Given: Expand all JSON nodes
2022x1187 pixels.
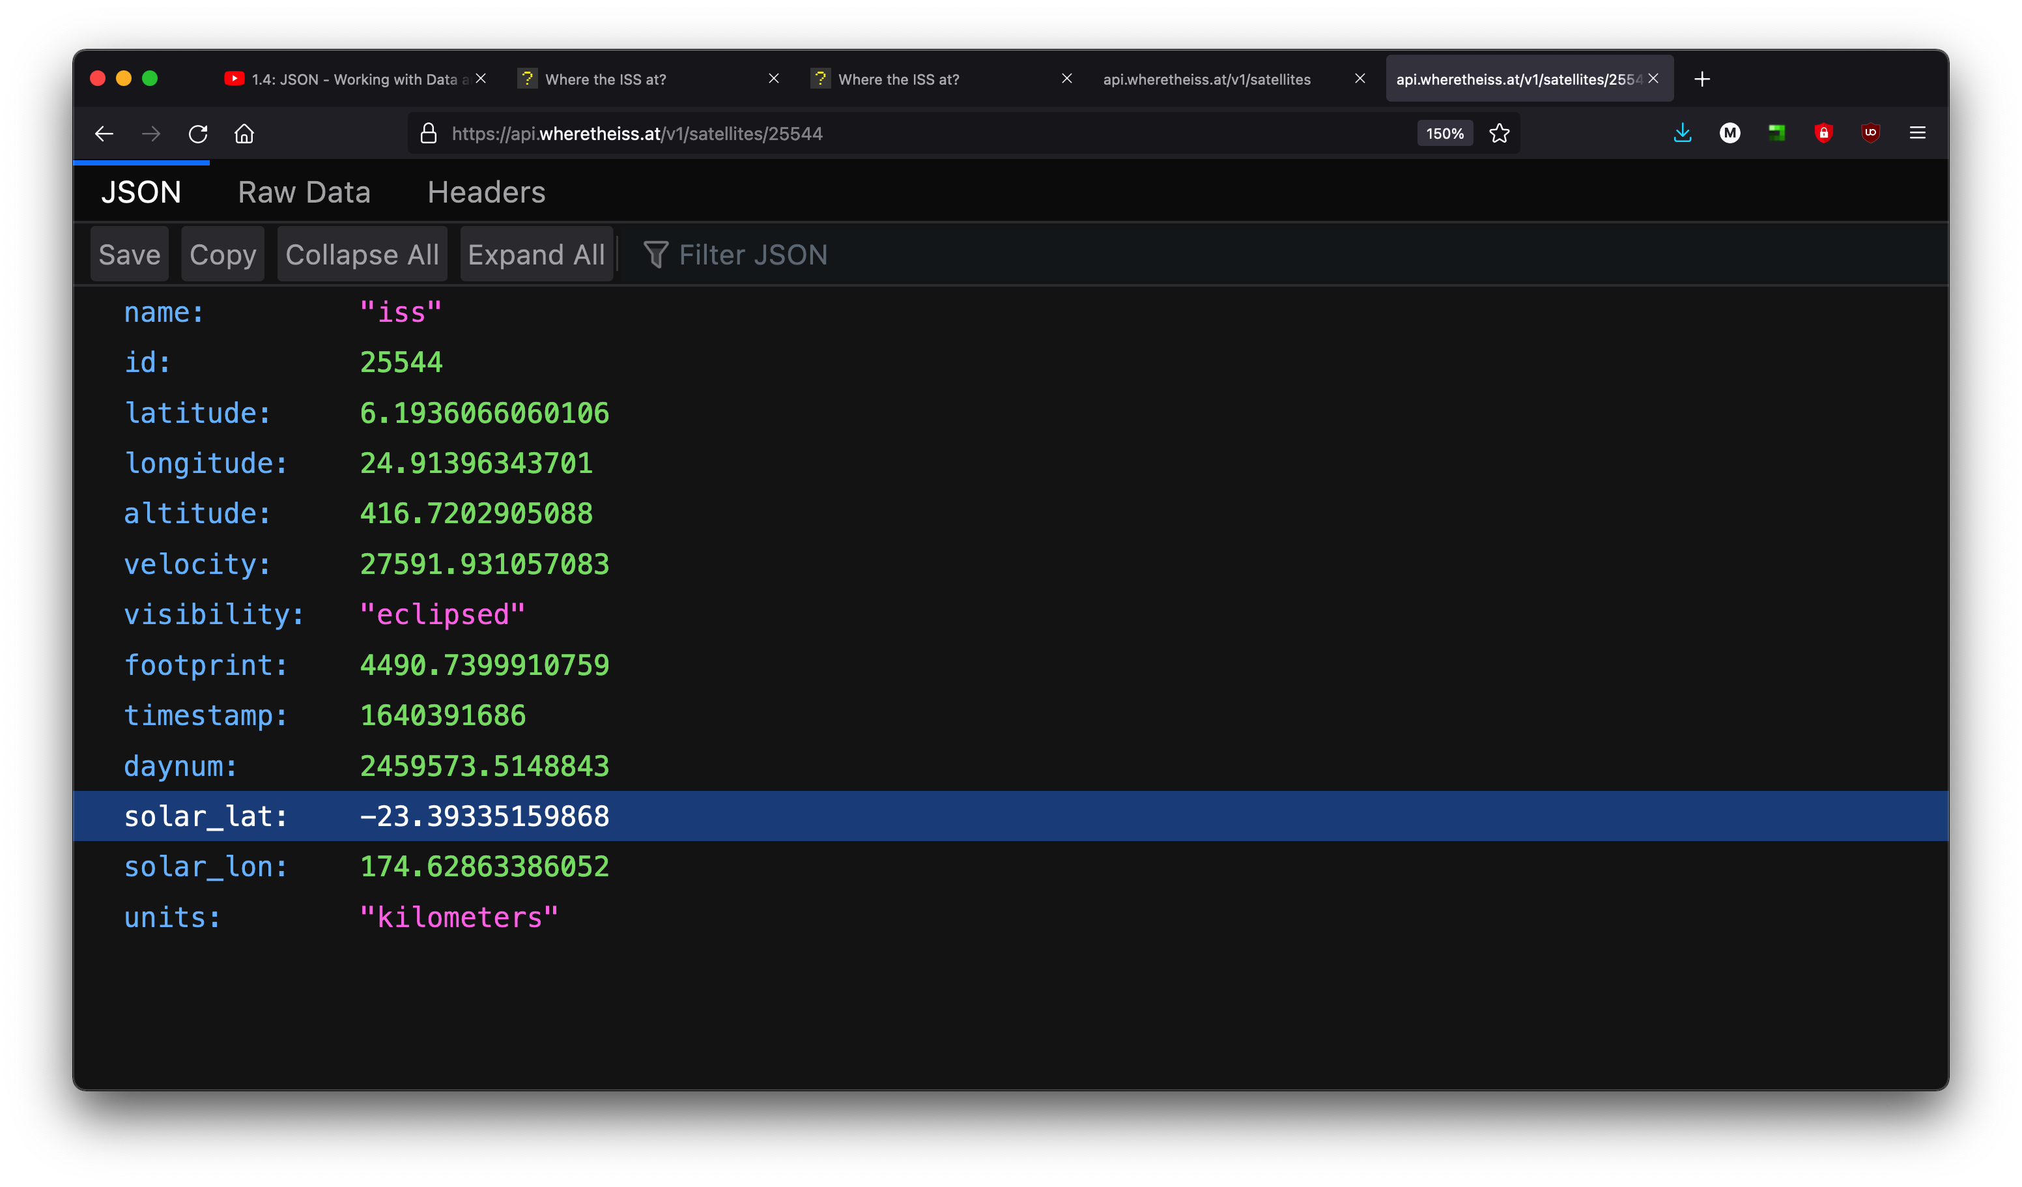Looking at the screenshot, I should coord(536,255).
